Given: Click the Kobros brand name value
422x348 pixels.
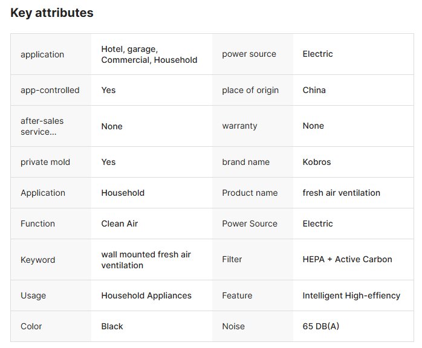Looking at the screenshot, I should pyautogui.click(x=317, y=162).
